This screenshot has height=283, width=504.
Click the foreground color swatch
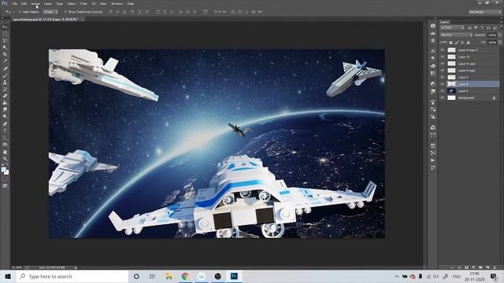pos(3,170)
